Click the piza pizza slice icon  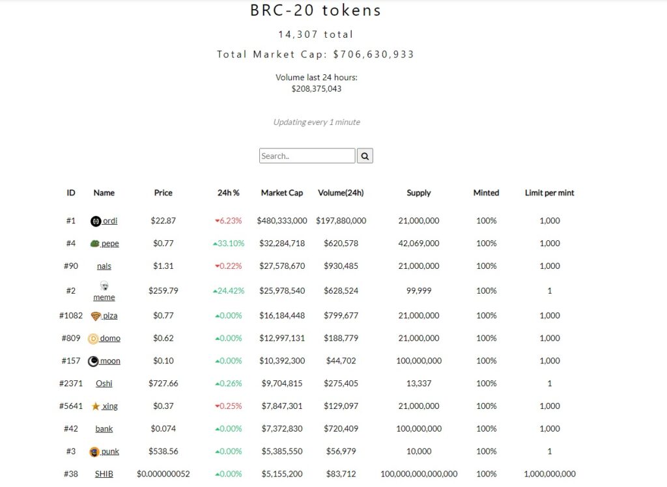coord(96,316)
